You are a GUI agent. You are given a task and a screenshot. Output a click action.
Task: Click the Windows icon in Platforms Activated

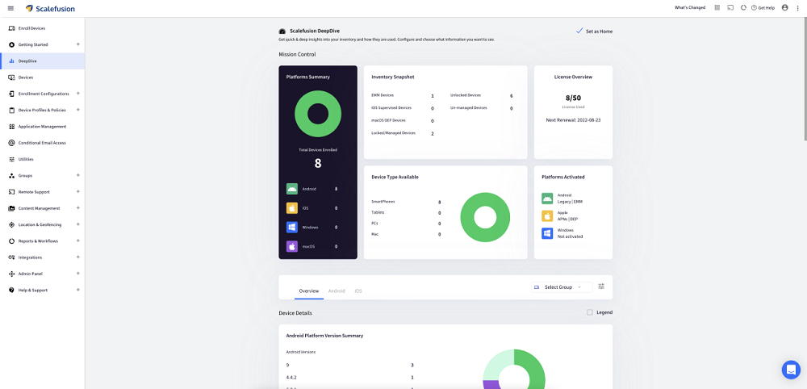click(x=547, y=233)
